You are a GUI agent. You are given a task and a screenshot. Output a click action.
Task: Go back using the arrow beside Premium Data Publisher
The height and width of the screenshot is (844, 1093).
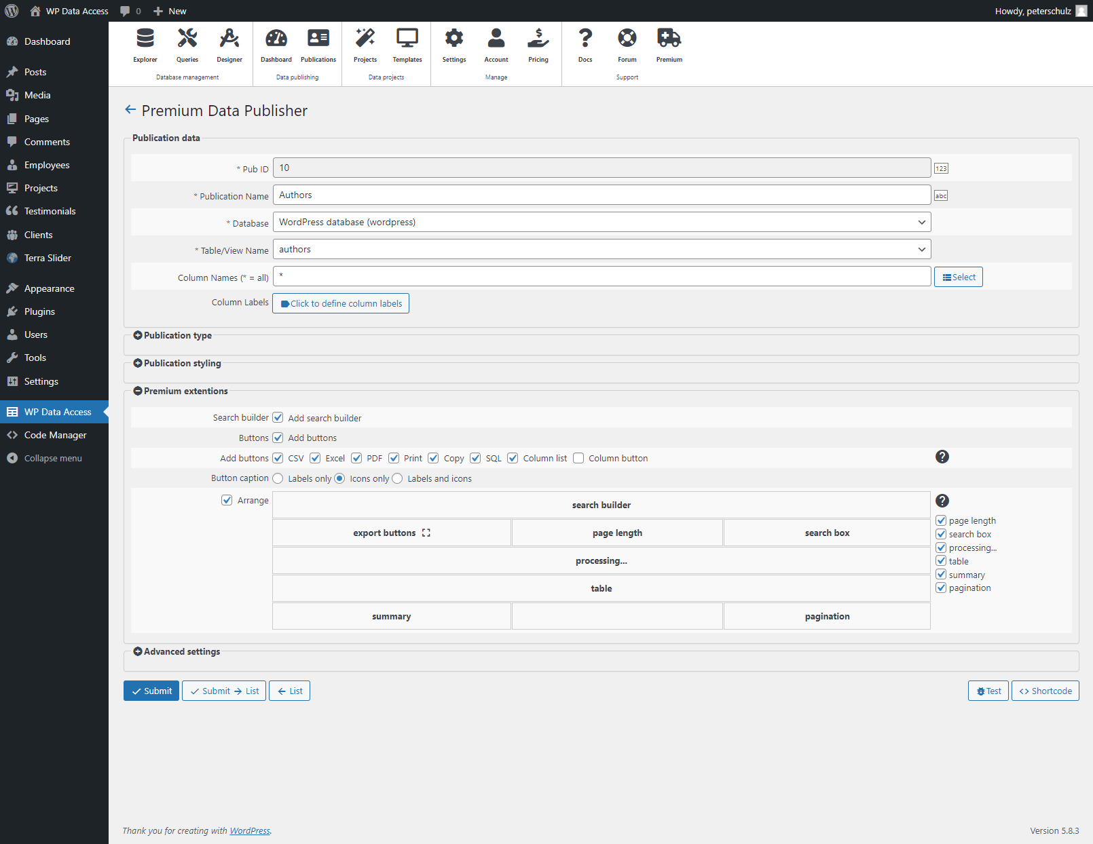[x=130, y=110]
